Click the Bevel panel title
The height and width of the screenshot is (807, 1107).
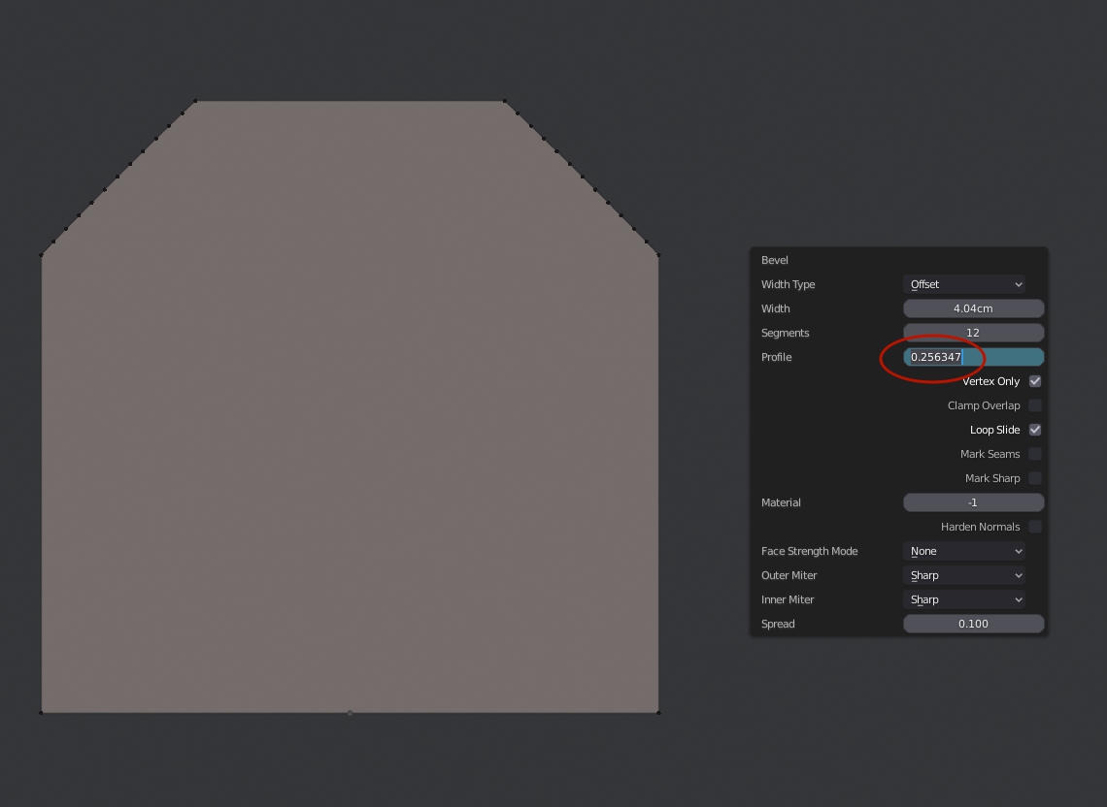pos(775,260)
